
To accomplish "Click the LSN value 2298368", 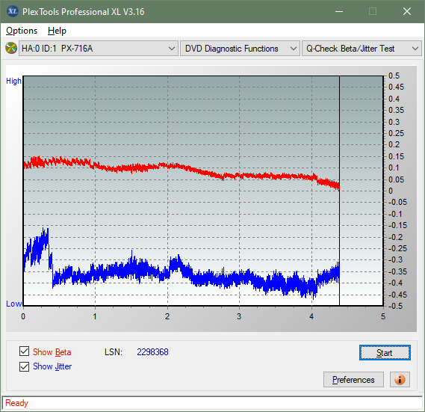I will (x=152, y=352).
